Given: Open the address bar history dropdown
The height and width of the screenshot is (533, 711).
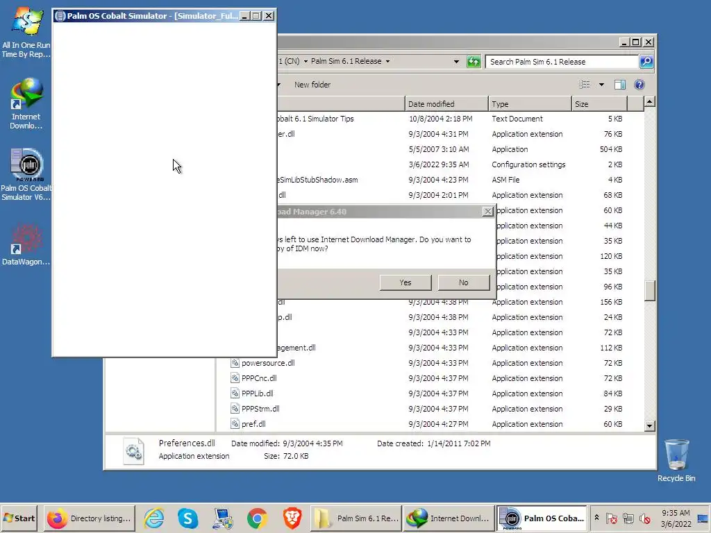Looking at the screenshot, I should tap(456, 62).
